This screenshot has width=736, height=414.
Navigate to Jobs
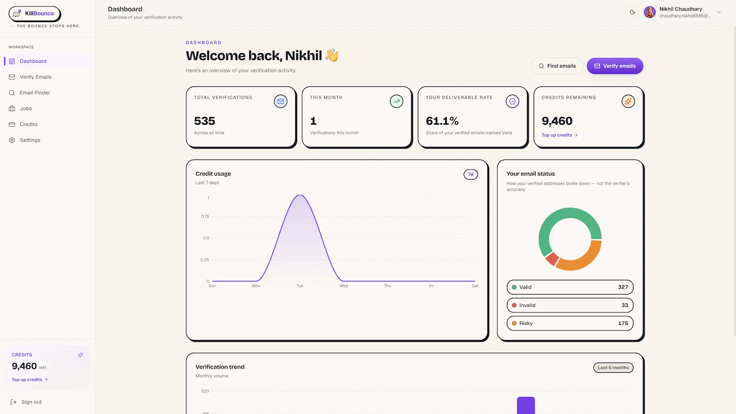coord(47,108)
